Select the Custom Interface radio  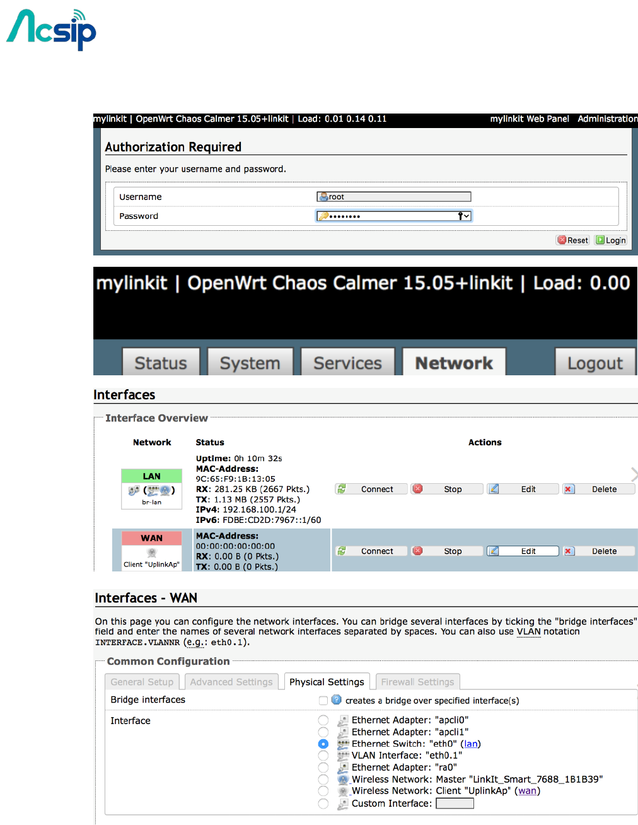tap(323, 804)
